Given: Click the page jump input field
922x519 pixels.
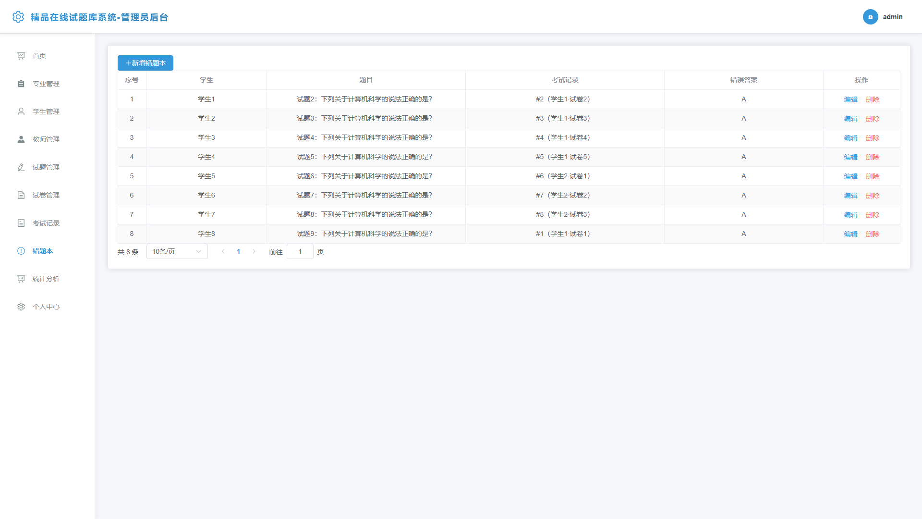Looking at the screenshot, I should (300, 251).
